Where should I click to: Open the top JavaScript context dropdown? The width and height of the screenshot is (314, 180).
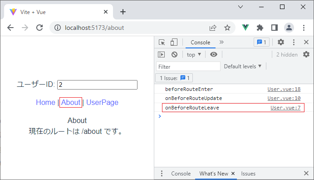coord(194,54)
